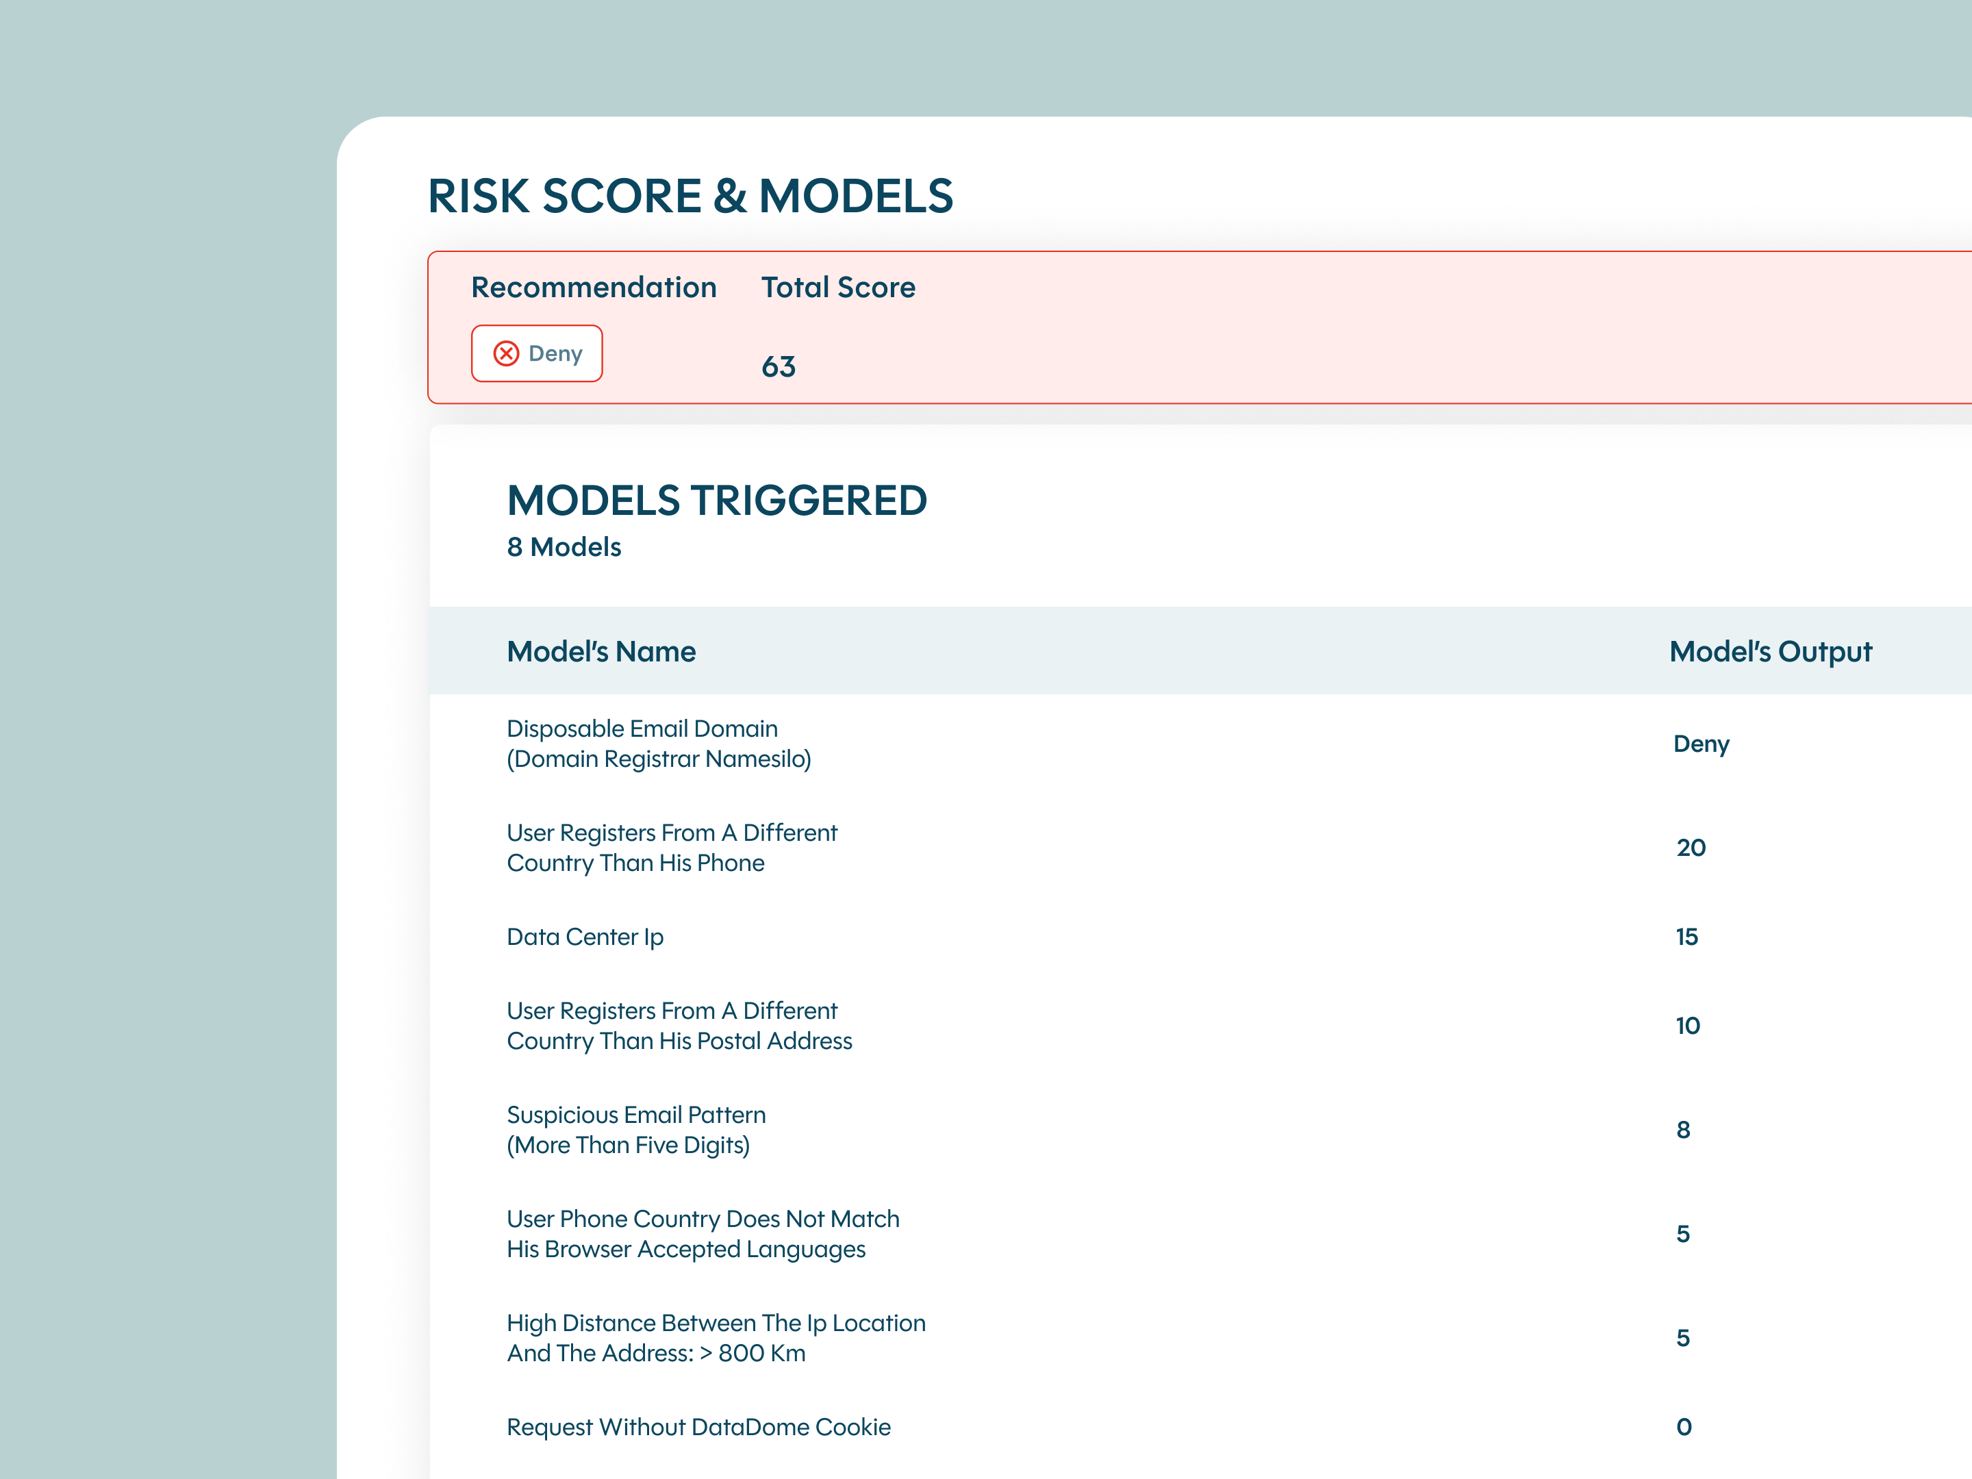Click the red X icon in Deny badge

point(507,354)
